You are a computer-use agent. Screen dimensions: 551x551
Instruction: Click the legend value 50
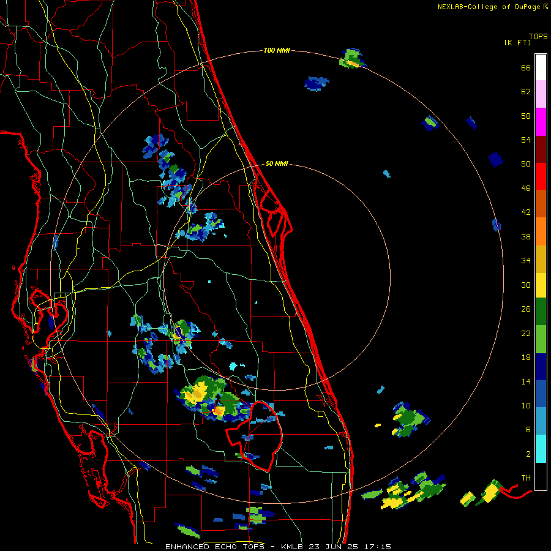click(526, 164)
